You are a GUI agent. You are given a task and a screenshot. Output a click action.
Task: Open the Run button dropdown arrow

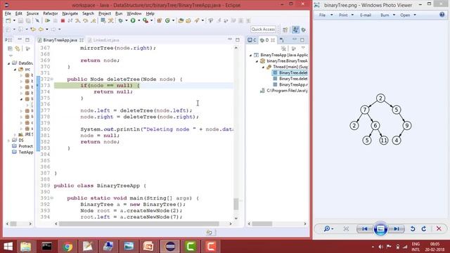click(x=139, y=20)
